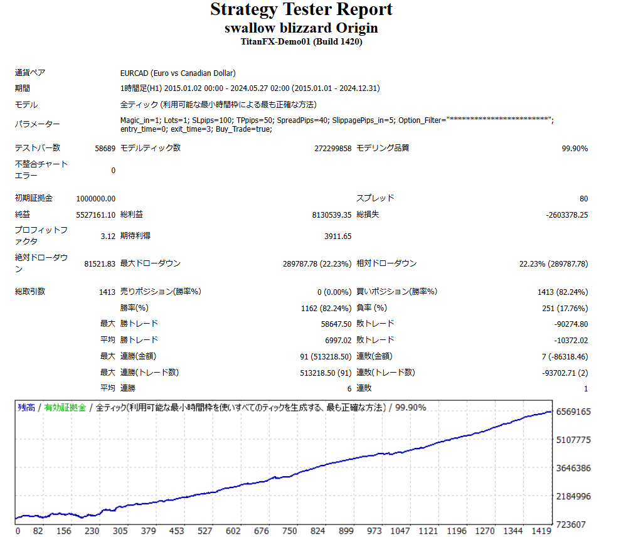Click max drawdown value '289787.78 (22.23%)'
Screen dimensions: 621x537
317,264
